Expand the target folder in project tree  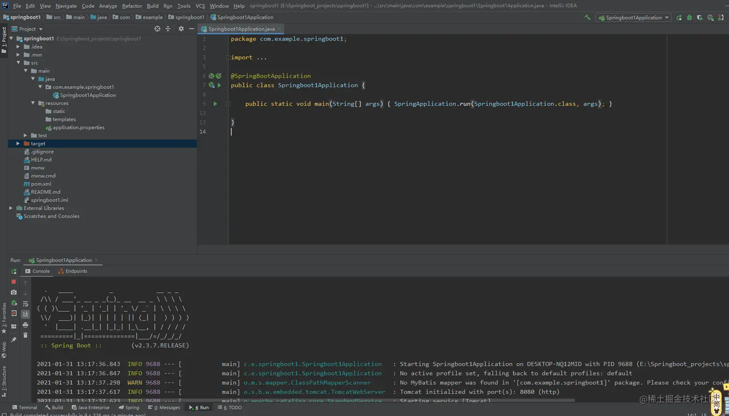pos(18,144)
